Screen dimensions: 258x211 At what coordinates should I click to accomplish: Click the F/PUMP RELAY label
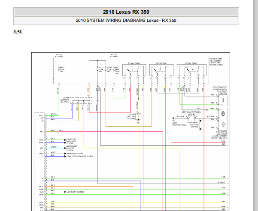191,63
